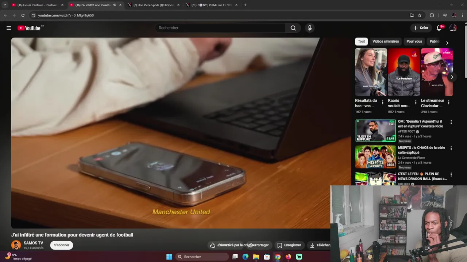Focus the Rechercher YouTube search field
The image size is (467, 262).
[x=220, y=28]
